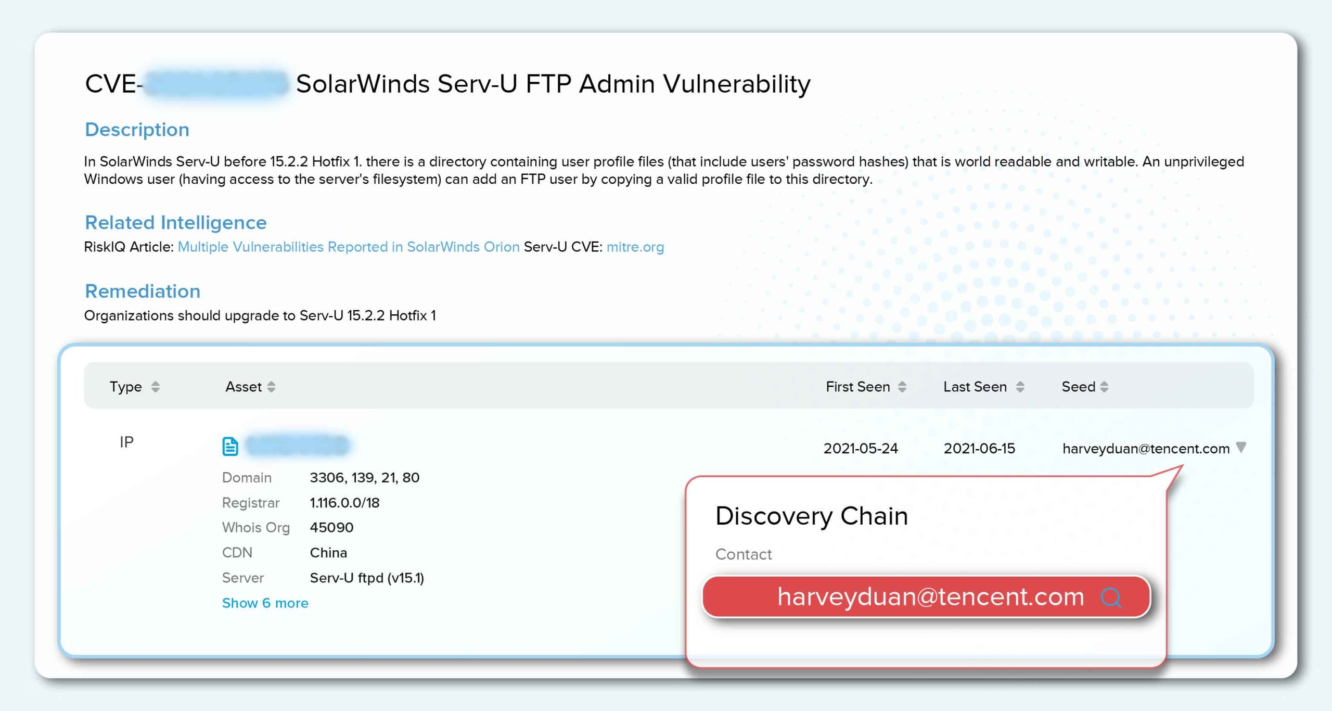The height and width of the screenshot is (711, 1332).
Task: Click the Type column header label
Action: pyautogui.click(x=125, y=387)
